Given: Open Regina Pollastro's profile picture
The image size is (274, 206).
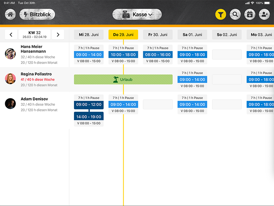Looking at the screenshot, I should pos(11,79).
